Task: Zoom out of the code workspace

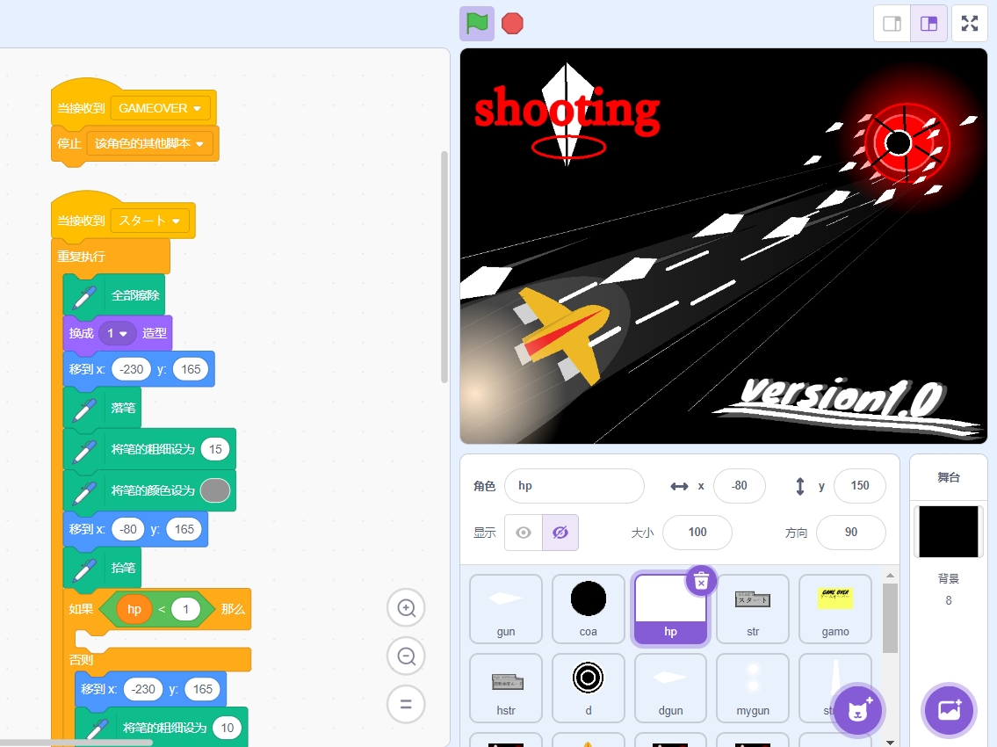Action: pos(407,656)
